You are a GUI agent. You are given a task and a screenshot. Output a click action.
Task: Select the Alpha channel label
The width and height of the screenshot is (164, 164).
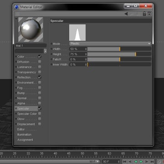click(21, 103)
